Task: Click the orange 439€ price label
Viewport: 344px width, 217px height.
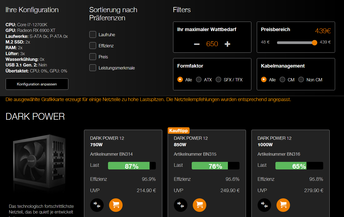Action: (323, 31)
